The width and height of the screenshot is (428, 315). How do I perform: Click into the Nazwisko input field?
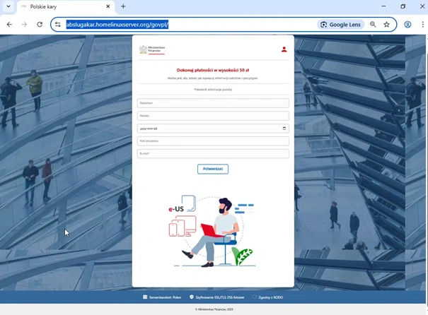(x=212, y=103)
